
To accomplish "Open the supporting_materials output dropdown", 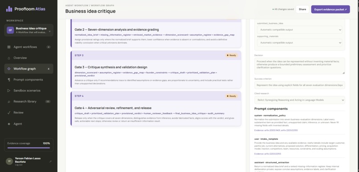I will pos(299,43).
